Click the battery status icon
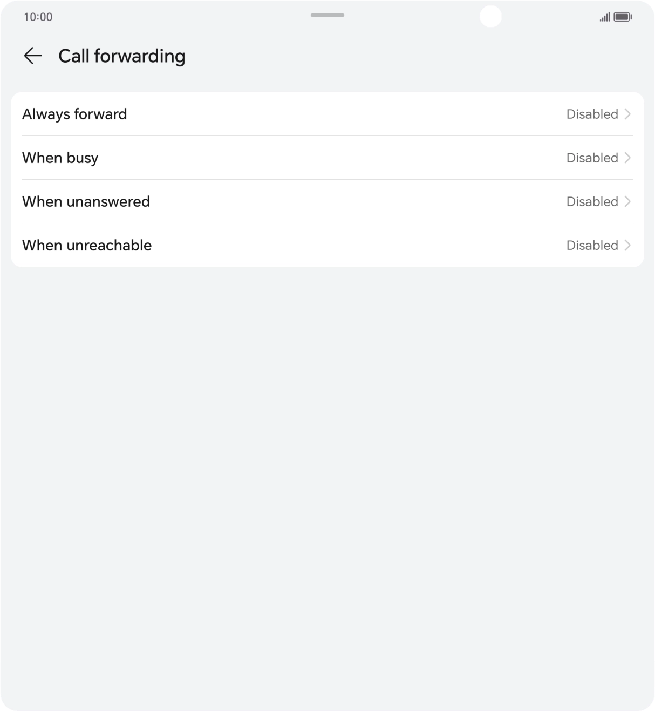This screenshot has width=655, height=712. point(622,16)
